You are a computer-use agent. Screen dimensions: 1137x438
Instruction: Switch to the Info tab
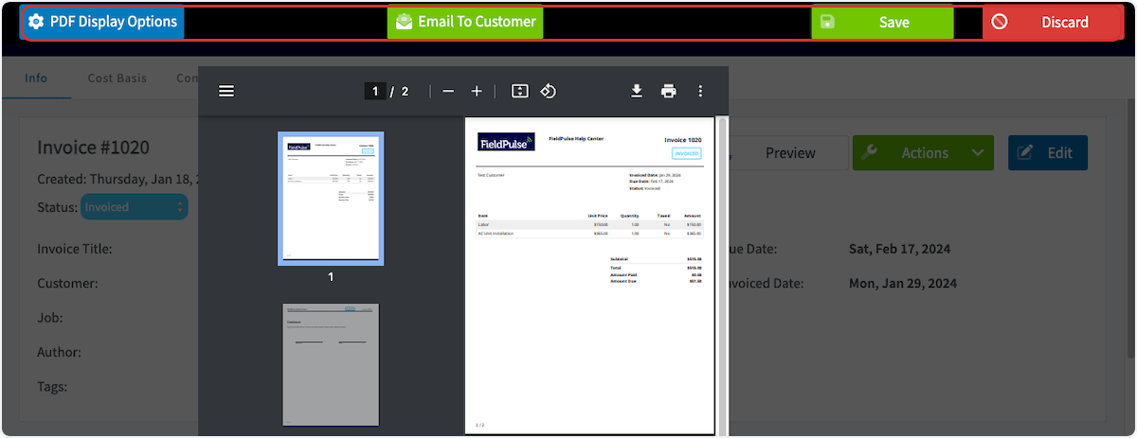pyautogui.click(x=36, y=79)
